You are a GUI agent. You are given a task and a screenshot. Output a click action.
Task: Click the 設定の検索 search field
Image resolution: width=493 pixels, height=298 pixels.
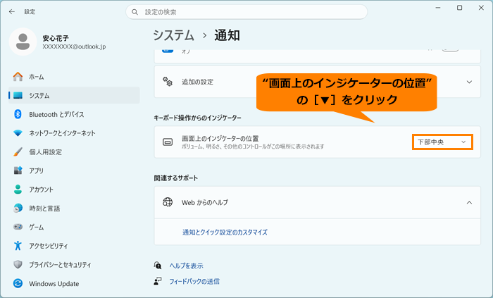(x=246, y=12)
